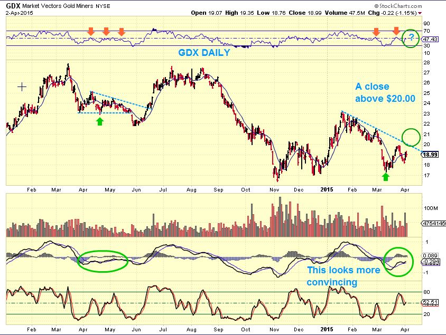This screenshot has width=446, height=335.
Task: Click the GDX ticker symbol in the header
Action: click(x=13, y=5)
